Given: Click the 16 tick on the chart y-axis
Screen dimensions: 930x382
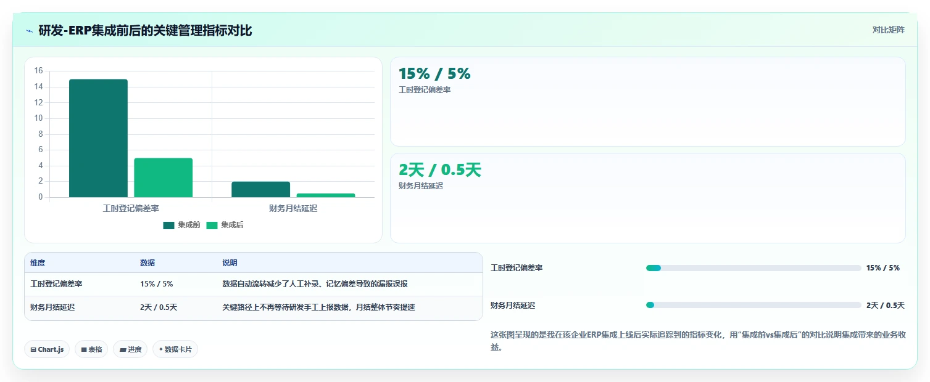Looking at the screenshot, I should pyautogui.click(x=38, y=71).
